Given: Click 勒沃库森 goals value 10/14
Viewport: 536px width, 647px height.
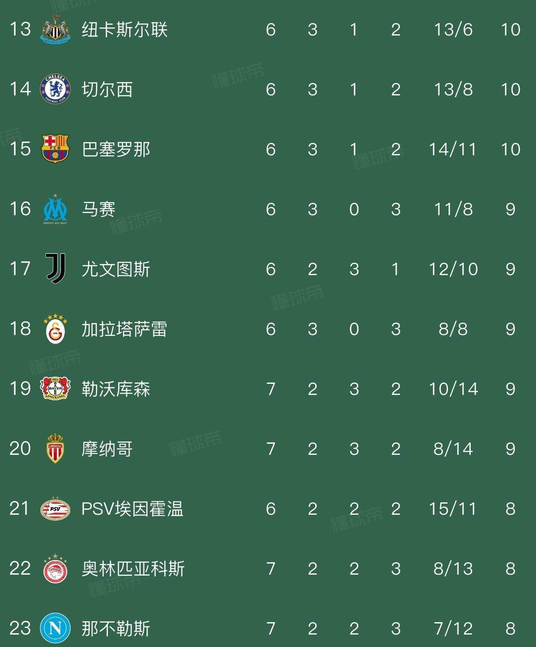Looking at the screenshot, I should coord(453,389).
